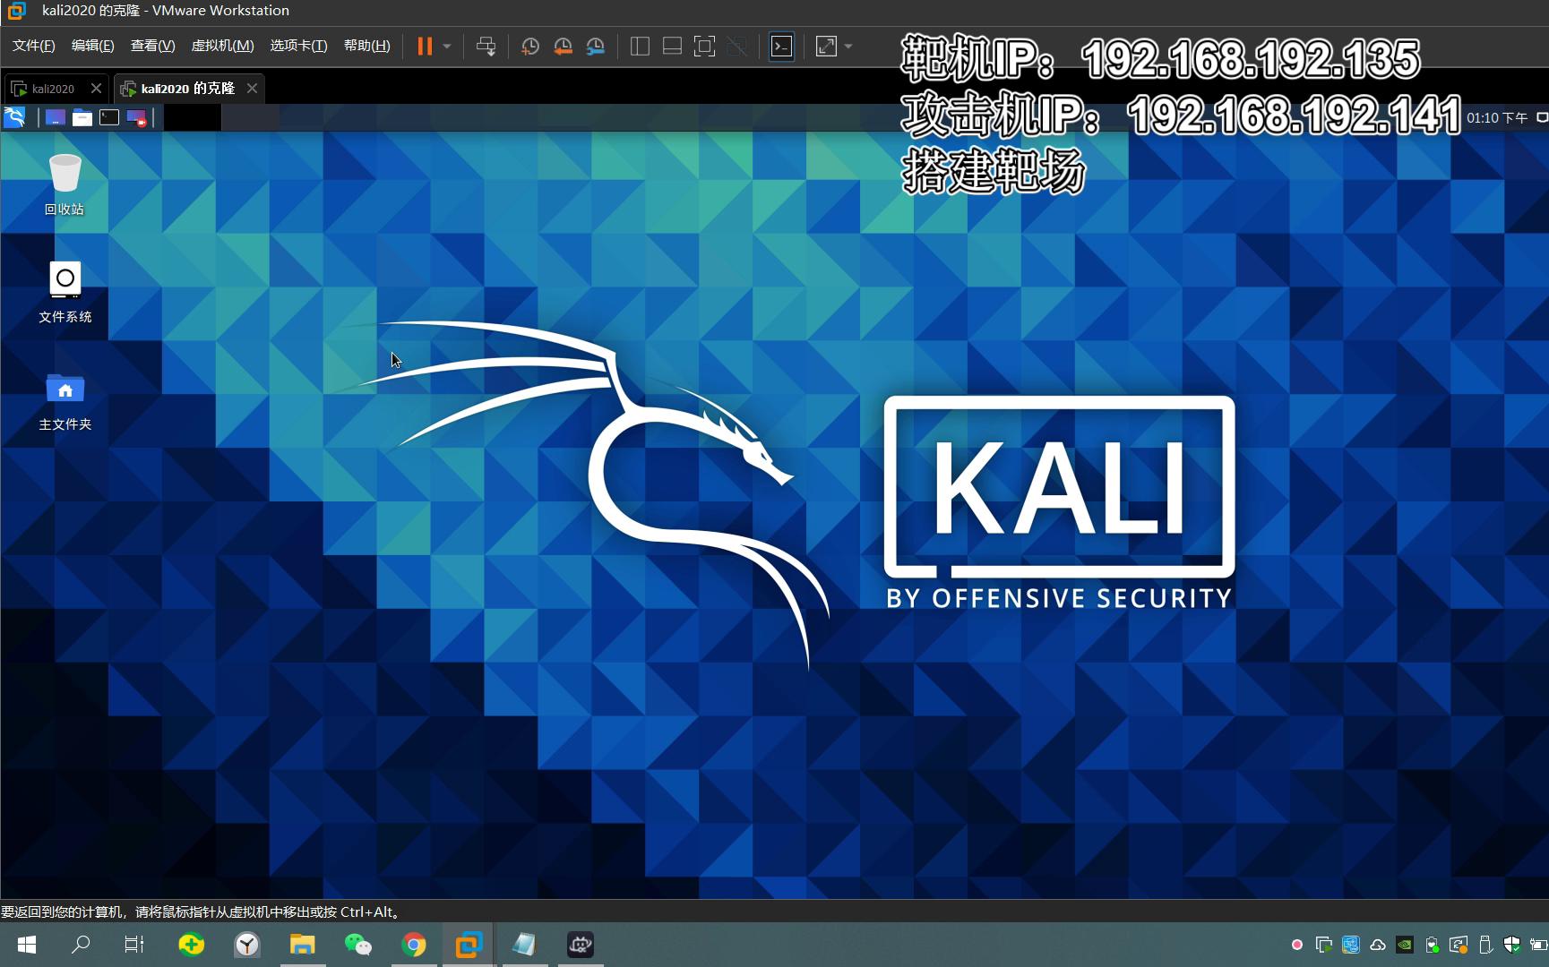This screenshot has height=967, width=1549.
Task: Open Windows search from taskbar
Action: pyautogui.click(x=81, y=945)
